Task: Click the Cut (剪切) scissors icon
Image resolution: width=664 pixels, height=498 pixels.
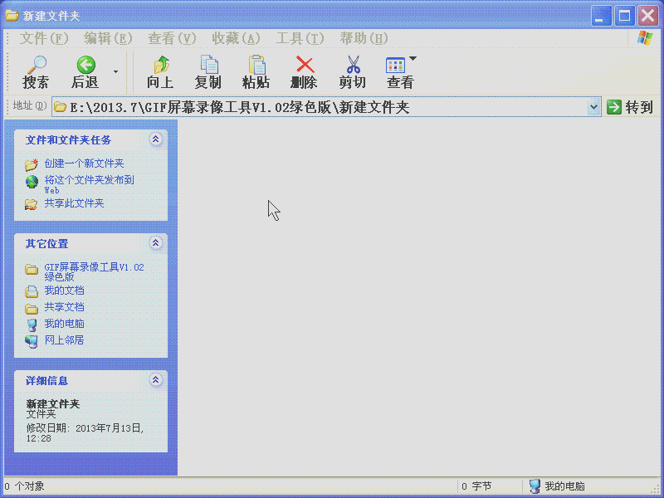Action: 353,66
